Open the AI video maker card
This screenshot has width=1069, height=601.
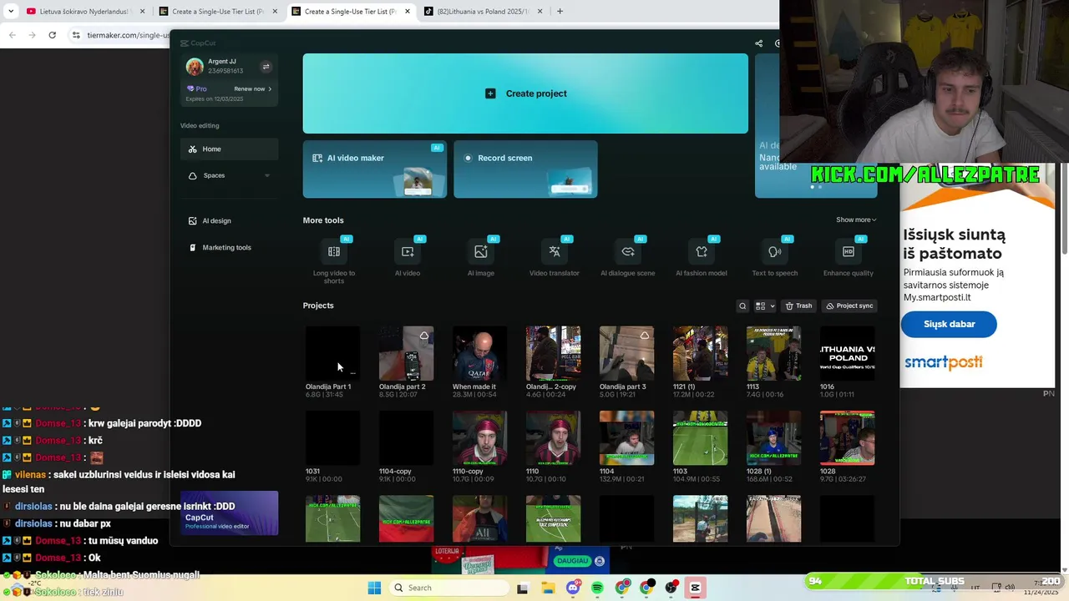[x=374, y=169]
